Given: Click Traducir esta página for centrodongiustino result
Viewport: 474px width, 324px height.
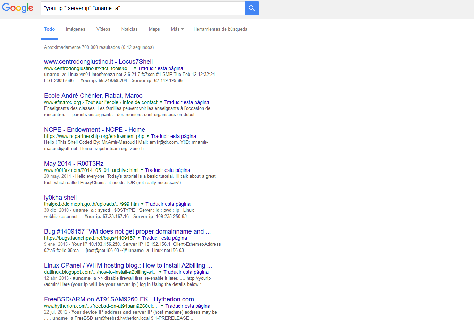Looking at the screenshot, I should pos(161,68).
